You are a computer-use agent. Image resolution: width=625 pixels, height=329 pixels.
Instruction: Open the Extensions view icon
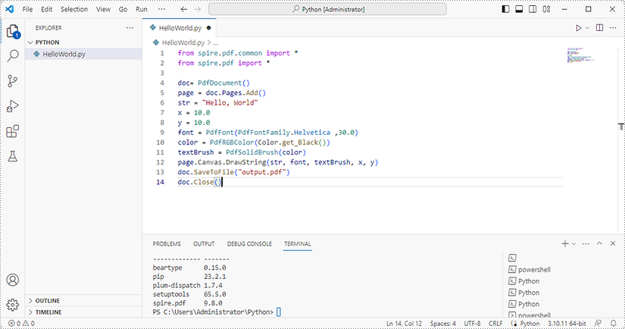[13, 131]
